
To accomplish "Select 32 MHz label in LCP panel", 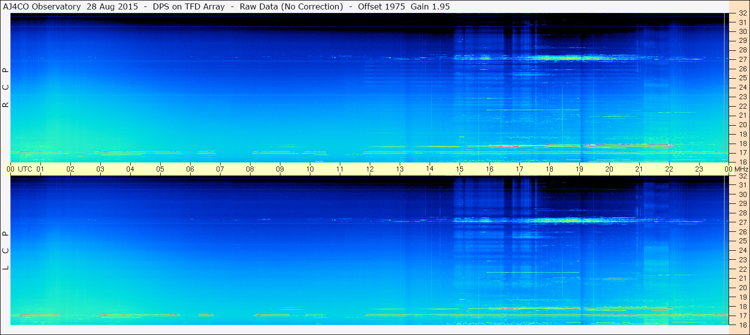I will (742, 176).
